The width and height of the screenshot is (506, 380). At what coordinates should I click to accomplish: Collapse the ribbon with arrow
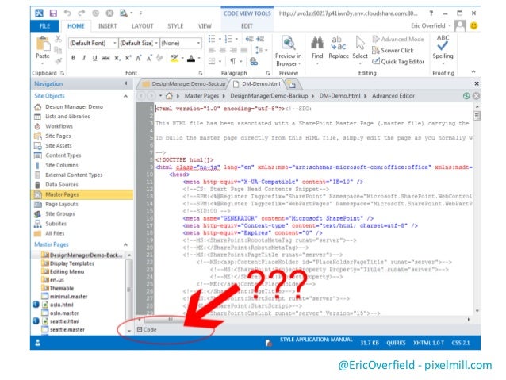(x=473, y=71)
